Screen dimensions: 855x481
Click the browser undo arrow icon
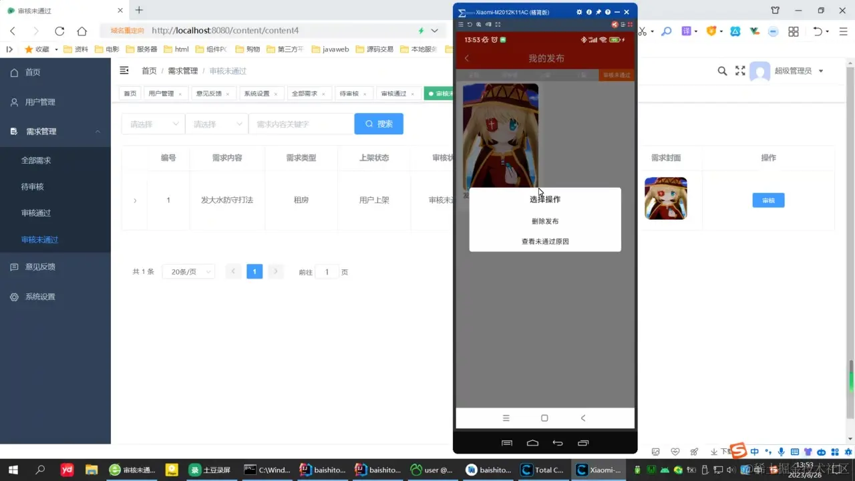point(818,31)
